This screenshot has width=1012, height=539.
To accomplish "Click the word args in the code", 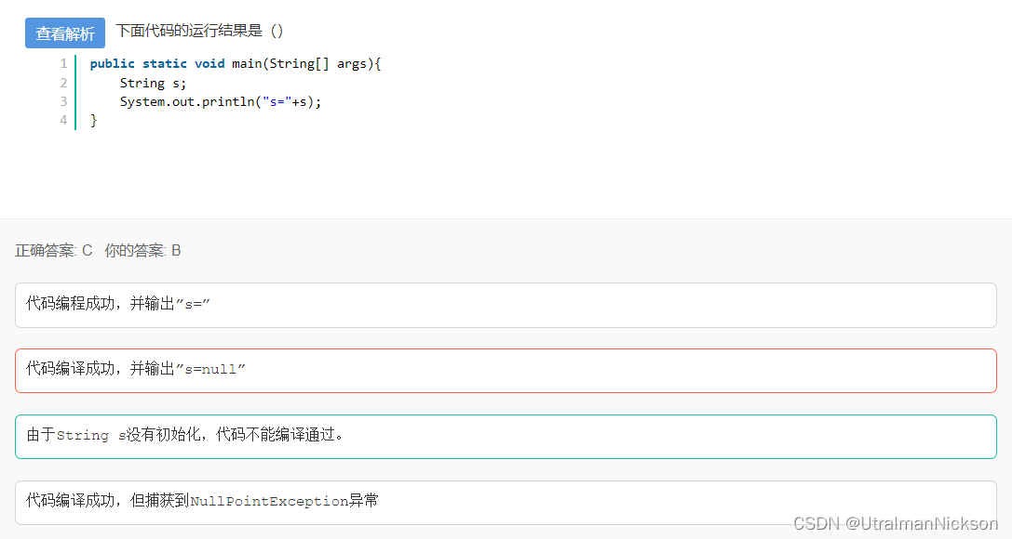I will click(x=352, y=64).
